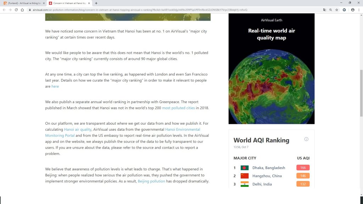
Task: Click the zoom magnifier icon in address bar
Action: tap(331, 10)
